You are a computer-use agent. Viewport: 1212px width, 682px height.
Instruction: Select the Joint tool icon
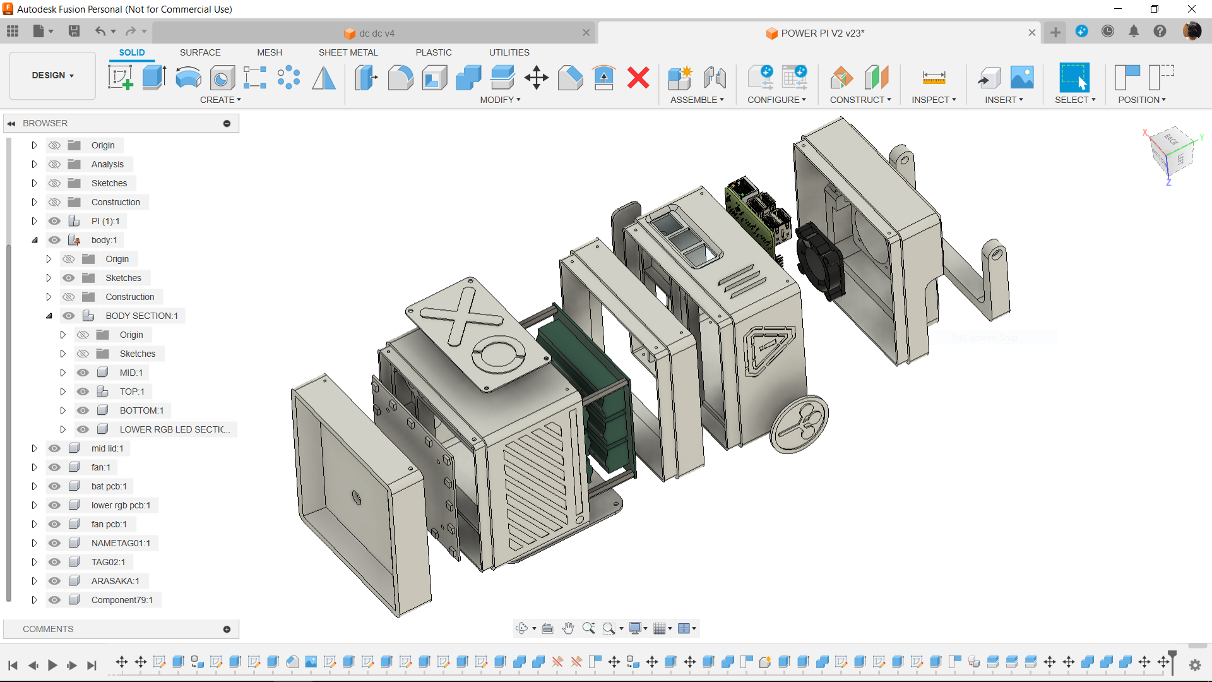715,78
